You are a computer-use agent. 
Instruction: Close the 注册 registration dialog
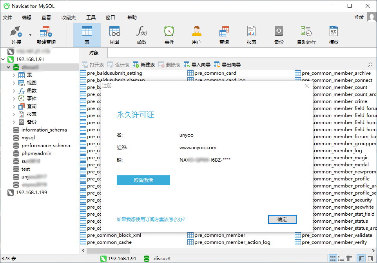306,86
